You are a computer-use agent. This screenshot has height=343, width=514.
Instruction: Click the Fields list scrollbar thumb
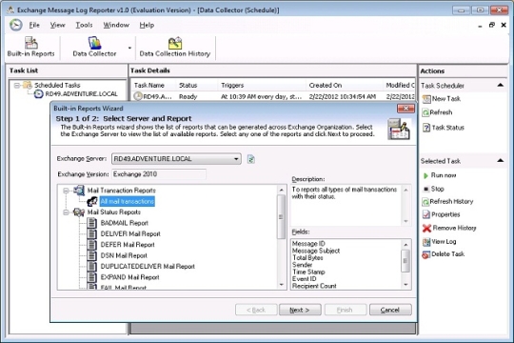click(x=405, y=261)
